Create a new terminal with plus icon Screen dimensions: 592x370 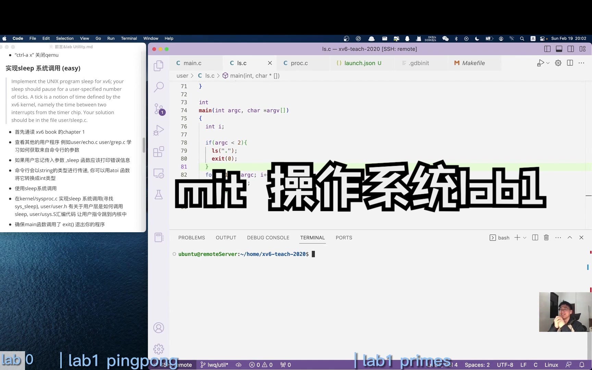pyautogui.click(x=517, y=238)
